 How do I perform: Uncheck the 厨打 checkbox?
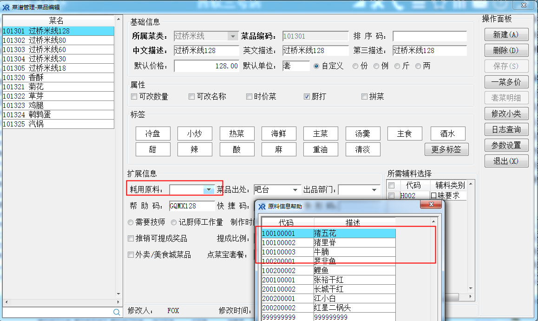point(307,97)
